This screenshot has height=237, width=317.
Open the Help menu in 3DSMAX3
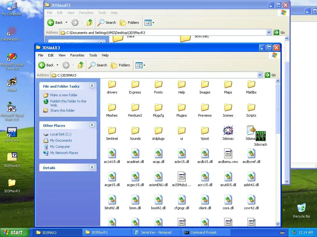point(105,55)
